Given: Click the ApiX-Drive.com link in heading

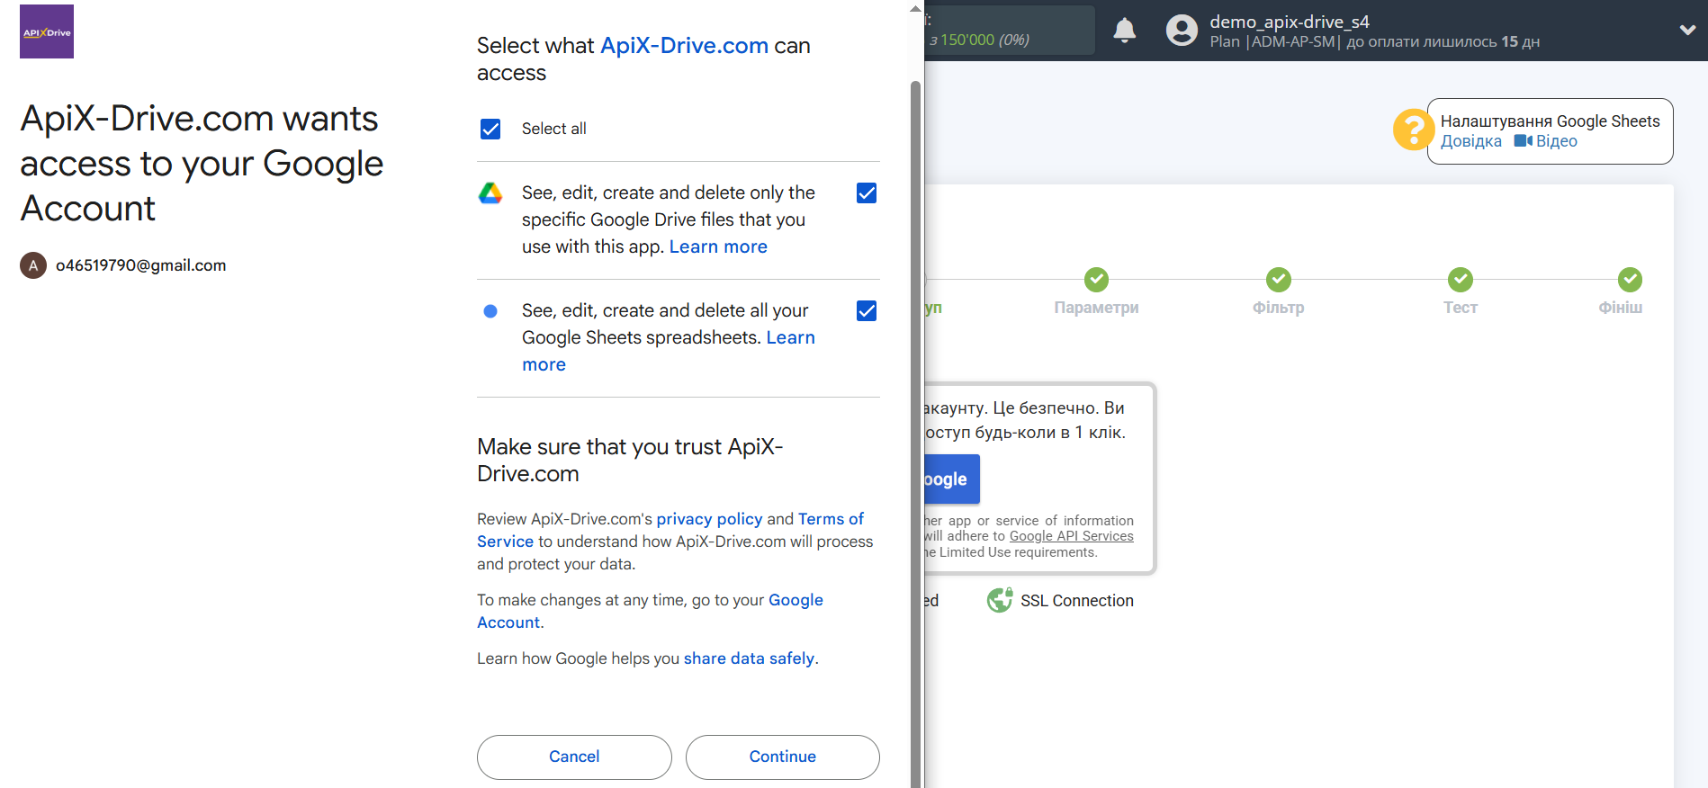Looking at the screenshot, I should point(684,45).
